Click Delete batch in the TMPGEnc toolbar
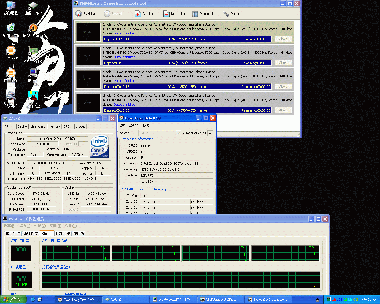 point(176,14)
